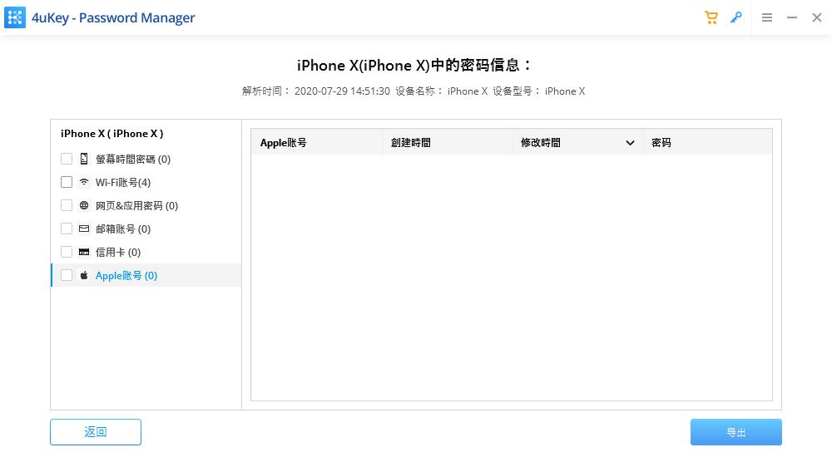This screenshot has width=832, height=462.
Task: Click the Wi-Fi signal icon
Action: point(84,182)
